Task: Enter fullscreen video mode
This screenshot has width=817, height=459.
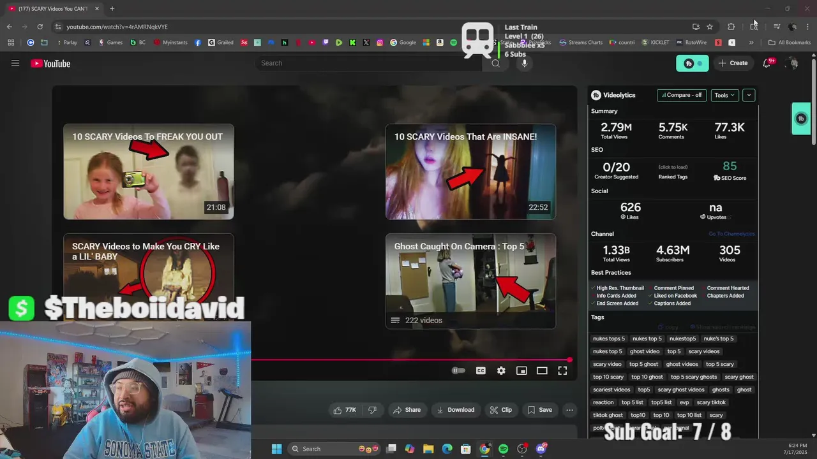Action: pos(562,370)
